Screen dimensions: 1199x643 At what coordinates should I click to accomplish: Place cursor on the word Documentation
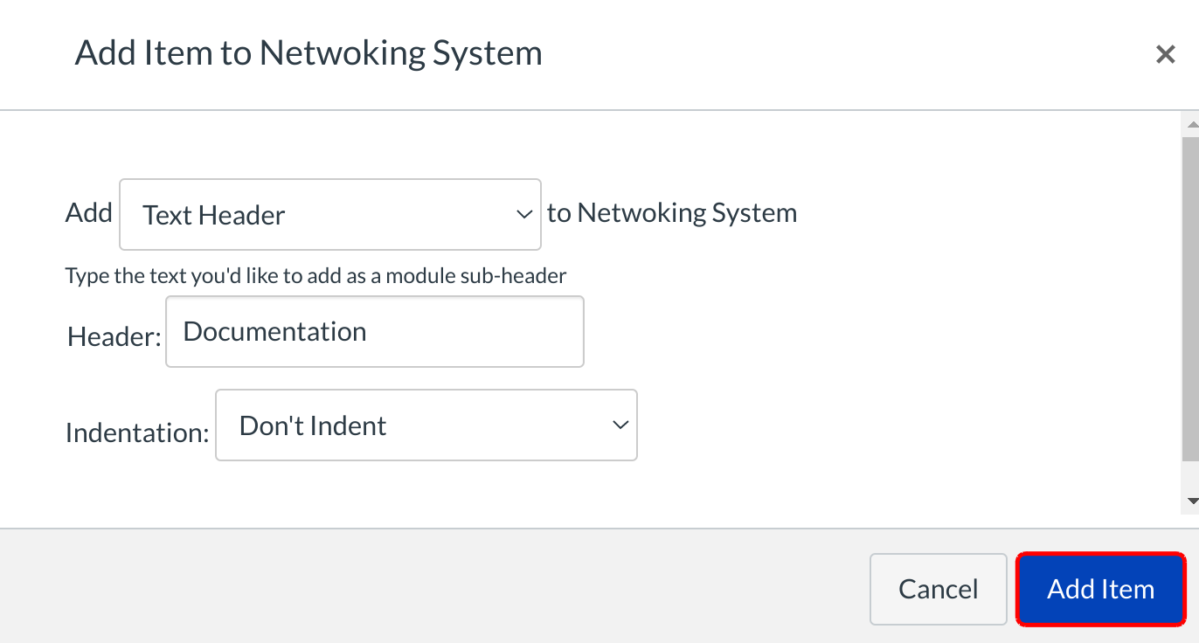pos(274,332)
